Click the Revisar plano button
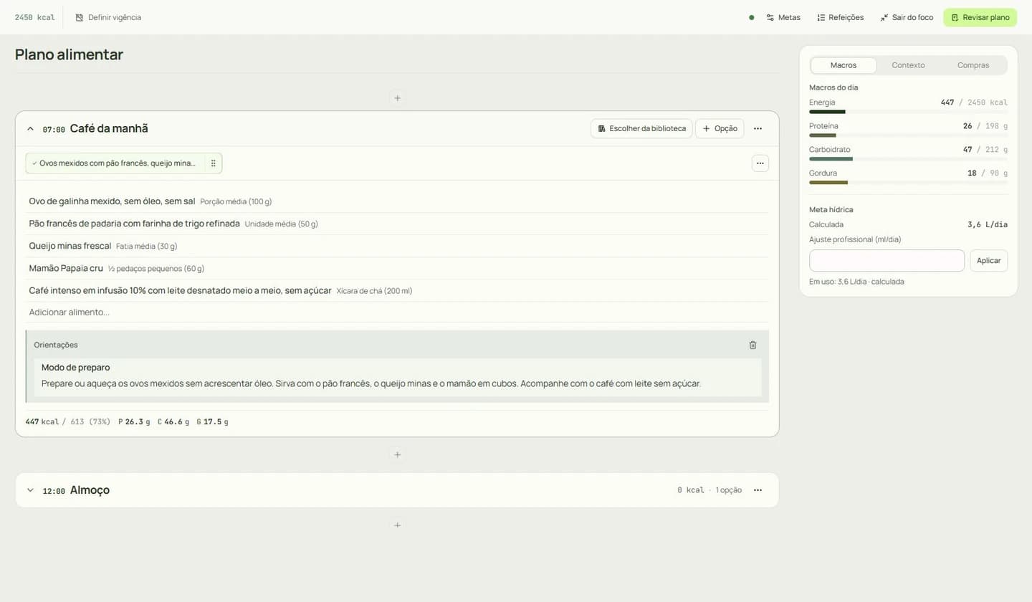This screenshot has height=602, width=1032. coord(980,17)
